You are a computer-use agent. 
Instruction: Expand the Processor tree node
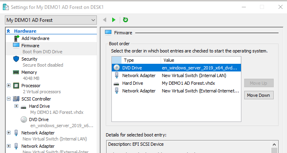tap(8, 86)
